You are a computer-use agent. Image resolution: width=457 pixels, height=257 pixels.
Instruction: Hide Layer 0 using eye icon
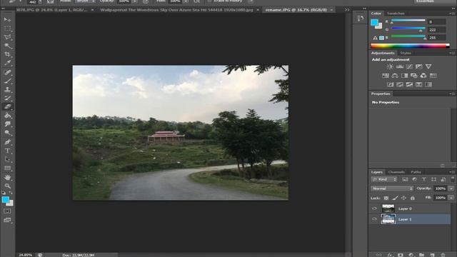click(x=374, y=208)
